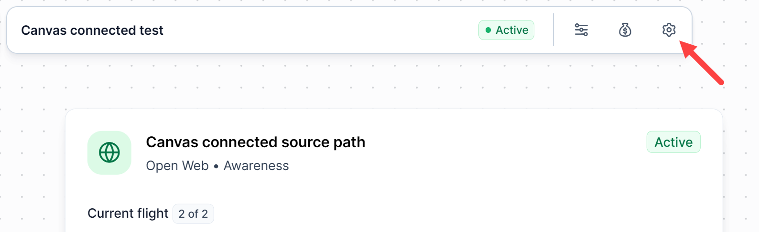Select the "Canvas connected test" title

pyautogui.click(x=92, y=30)
